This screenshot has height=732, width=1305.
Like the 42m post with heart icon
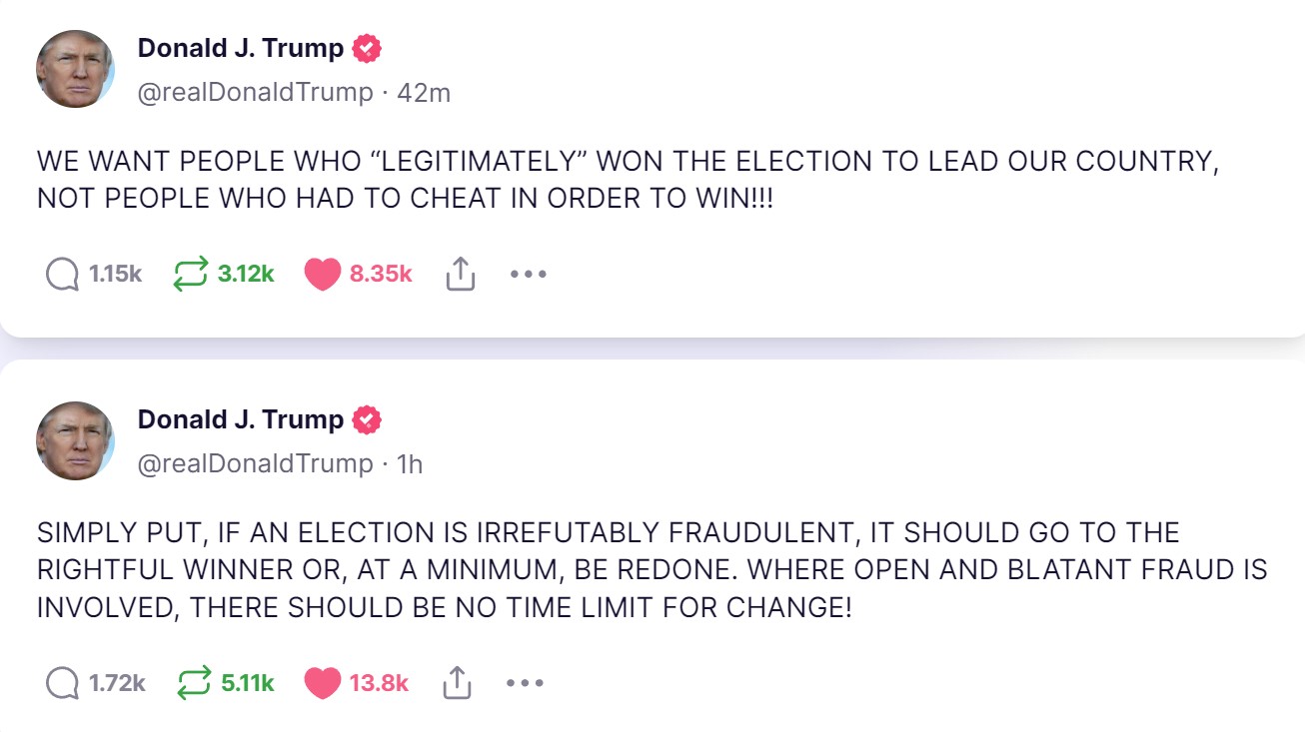pyautogui.click(x=322, y=274)
